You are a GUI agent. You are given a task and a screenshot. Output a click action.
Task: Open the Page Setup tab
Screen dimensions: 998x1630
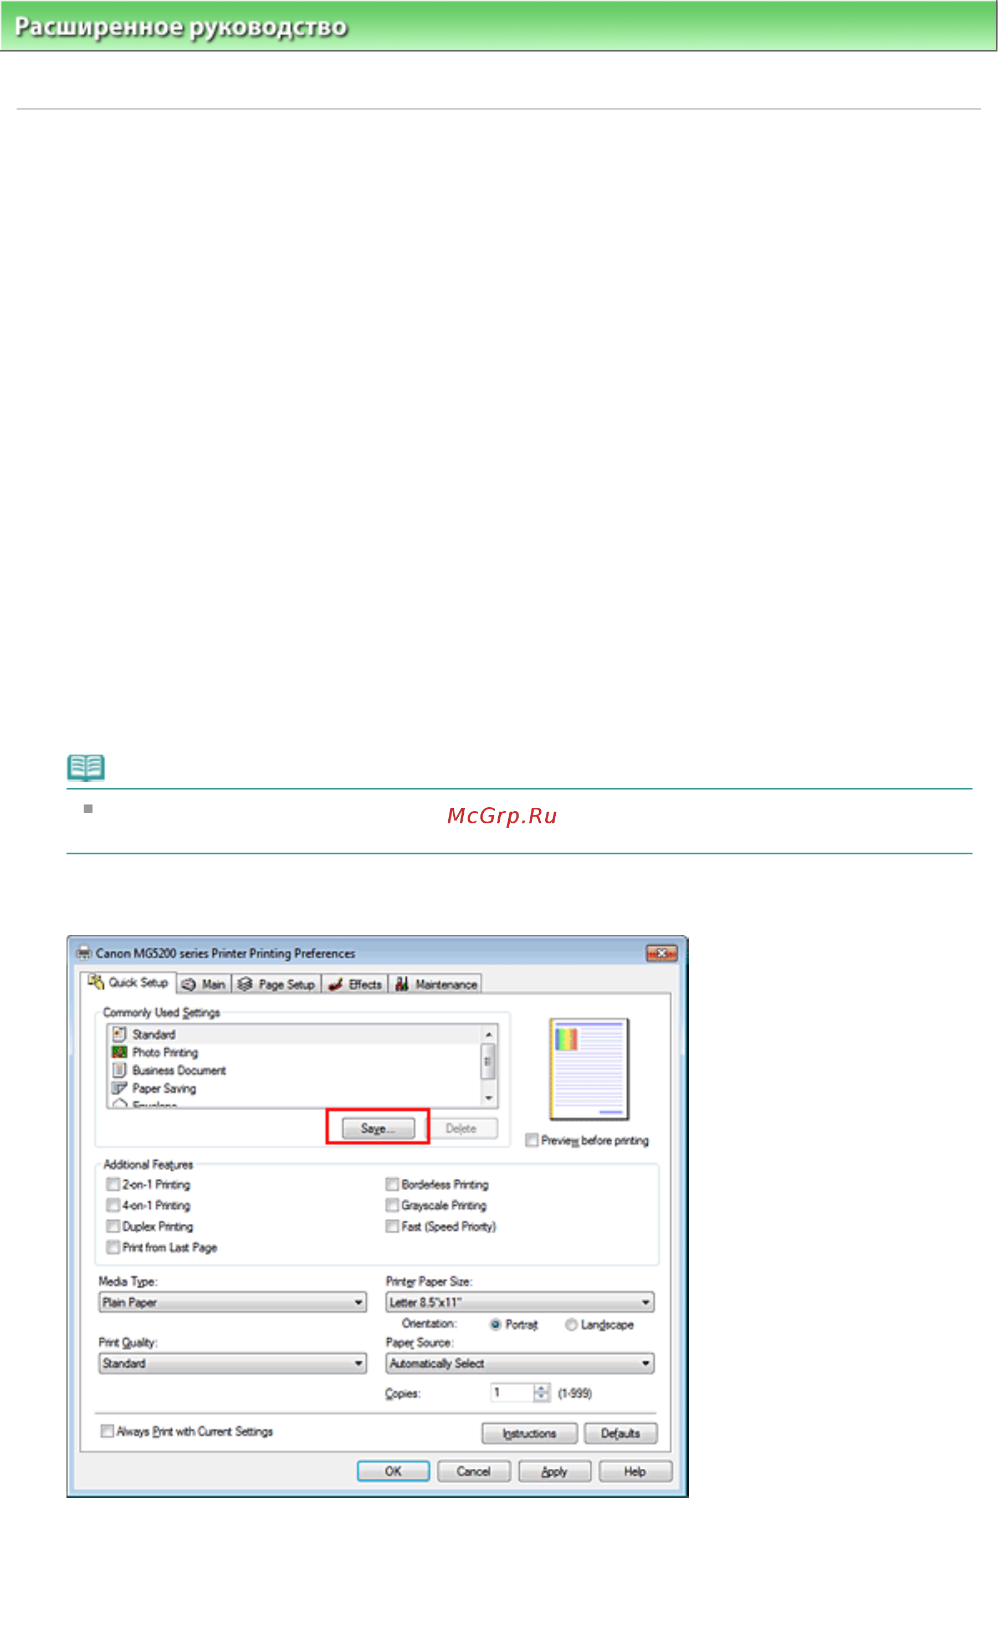tap(277, 985)
